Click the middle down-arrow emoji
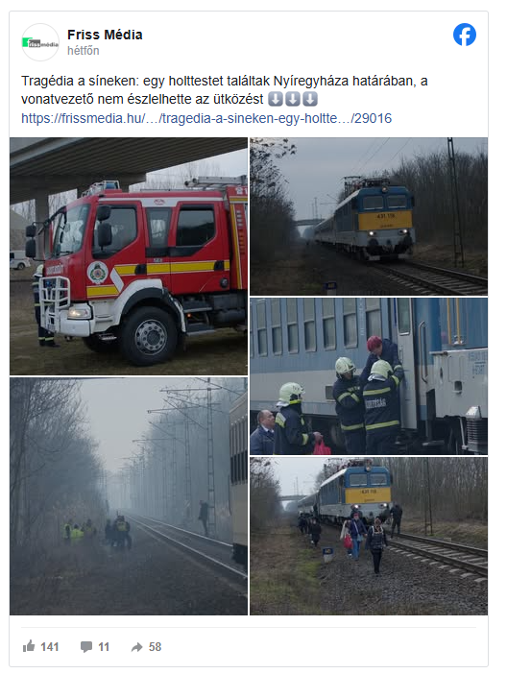 tap(293, 99)
